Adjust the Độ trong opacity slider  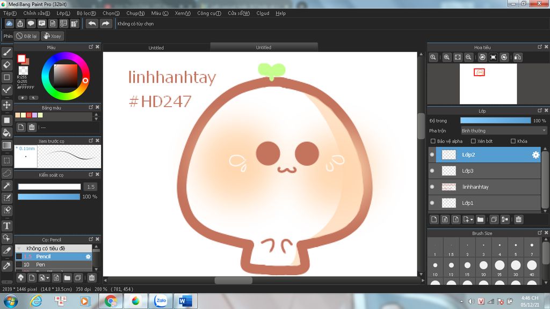pos(495,121)
